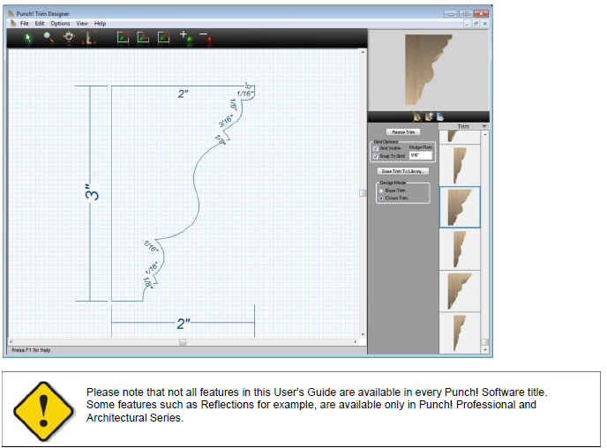The height and width of the screenshot is (448, 607).
Task: Click the trim icon with sparkle on preview bar
Action: point(429,116)
